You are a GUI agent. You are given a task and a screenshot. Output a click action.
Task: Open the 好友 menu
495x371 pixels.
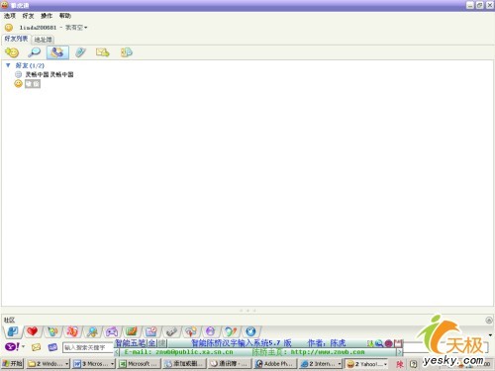[28, 16]
